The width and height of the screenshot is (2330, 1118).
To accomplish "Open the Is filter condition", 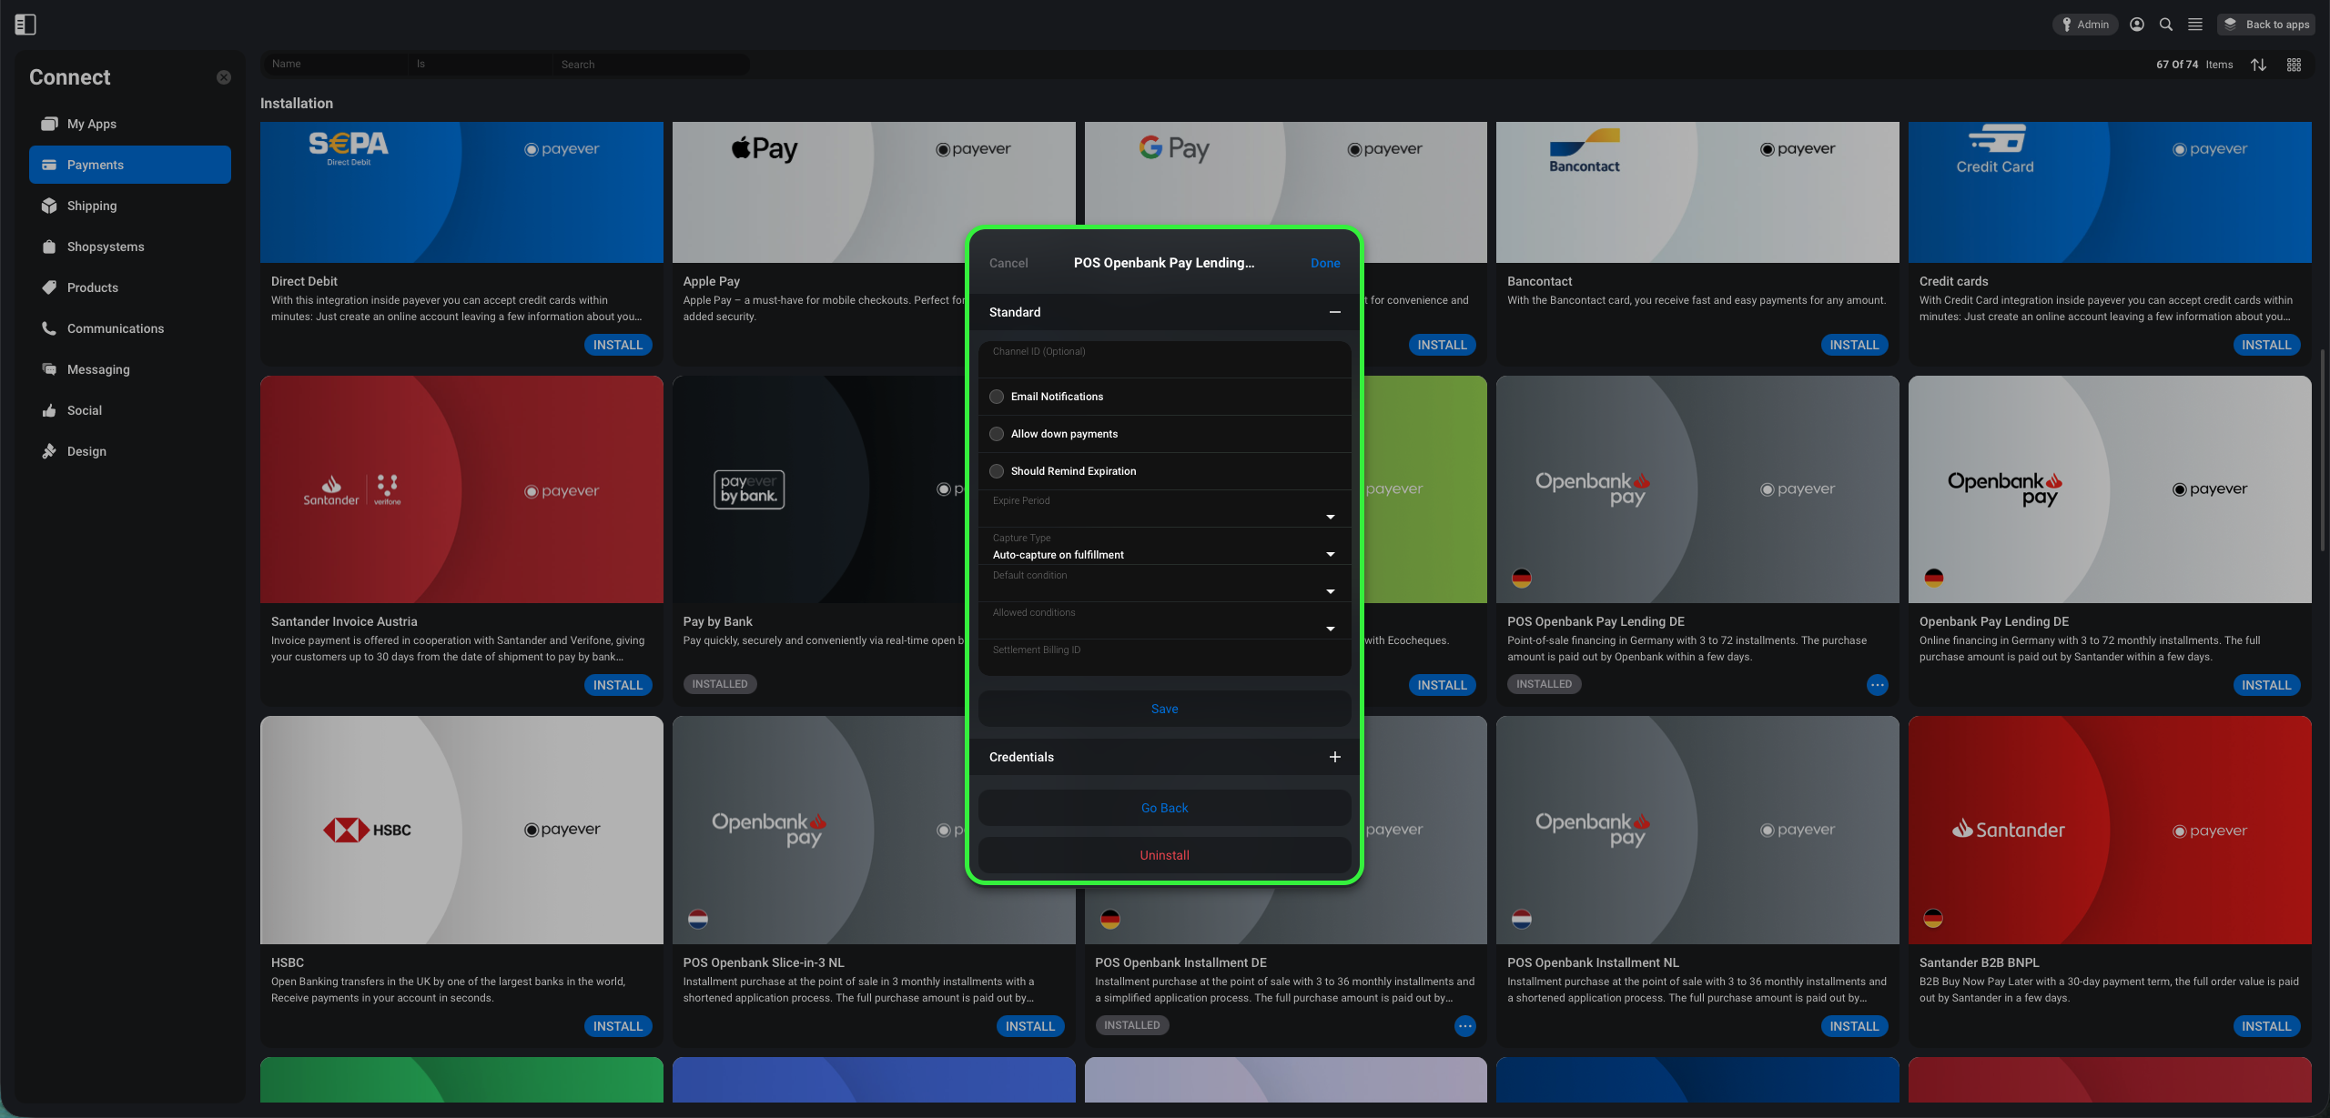I will 480,64.
